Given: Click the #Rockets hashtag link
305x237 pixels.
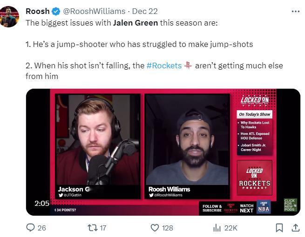Looking at the screenshot, I should [164, 66].
